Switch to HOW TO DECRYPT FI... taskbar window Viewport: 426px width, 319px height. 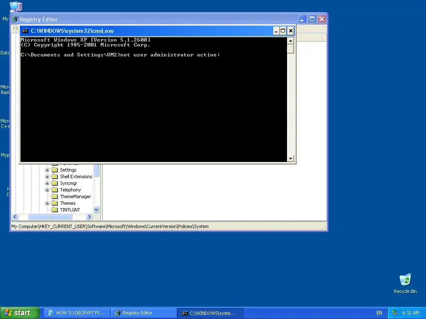coord(77,313)
